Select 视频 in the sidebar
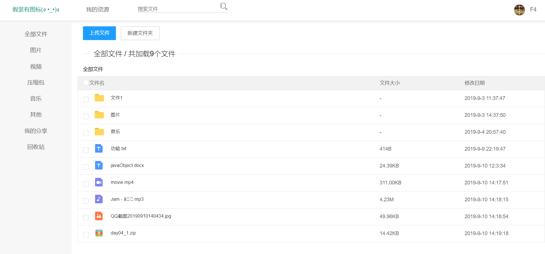 pyautogui.click(x=36, y=66)
